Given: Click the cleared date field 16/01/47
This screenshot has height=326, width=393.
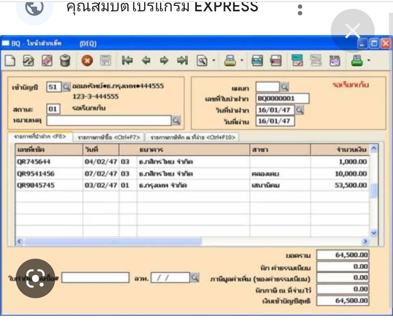Looking at the screenshot, I should tap(275, 121).
